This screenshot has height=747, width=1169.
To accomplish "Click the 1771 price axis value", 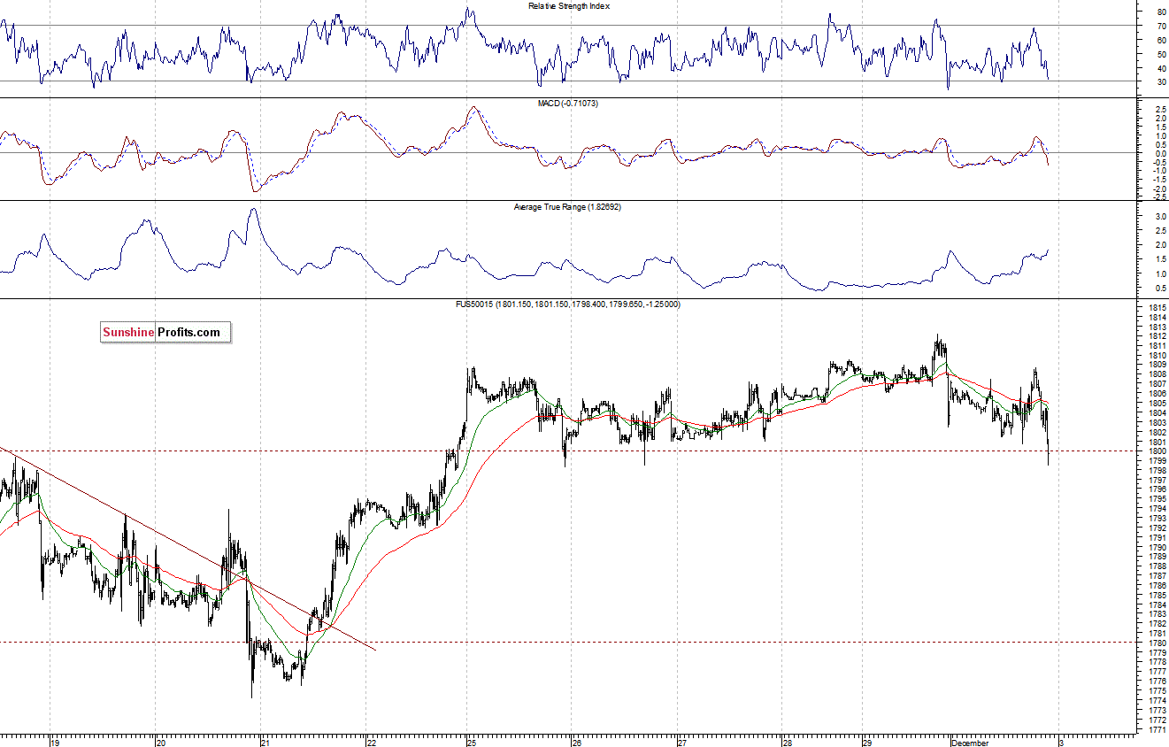I will (x=1156, y=729).
